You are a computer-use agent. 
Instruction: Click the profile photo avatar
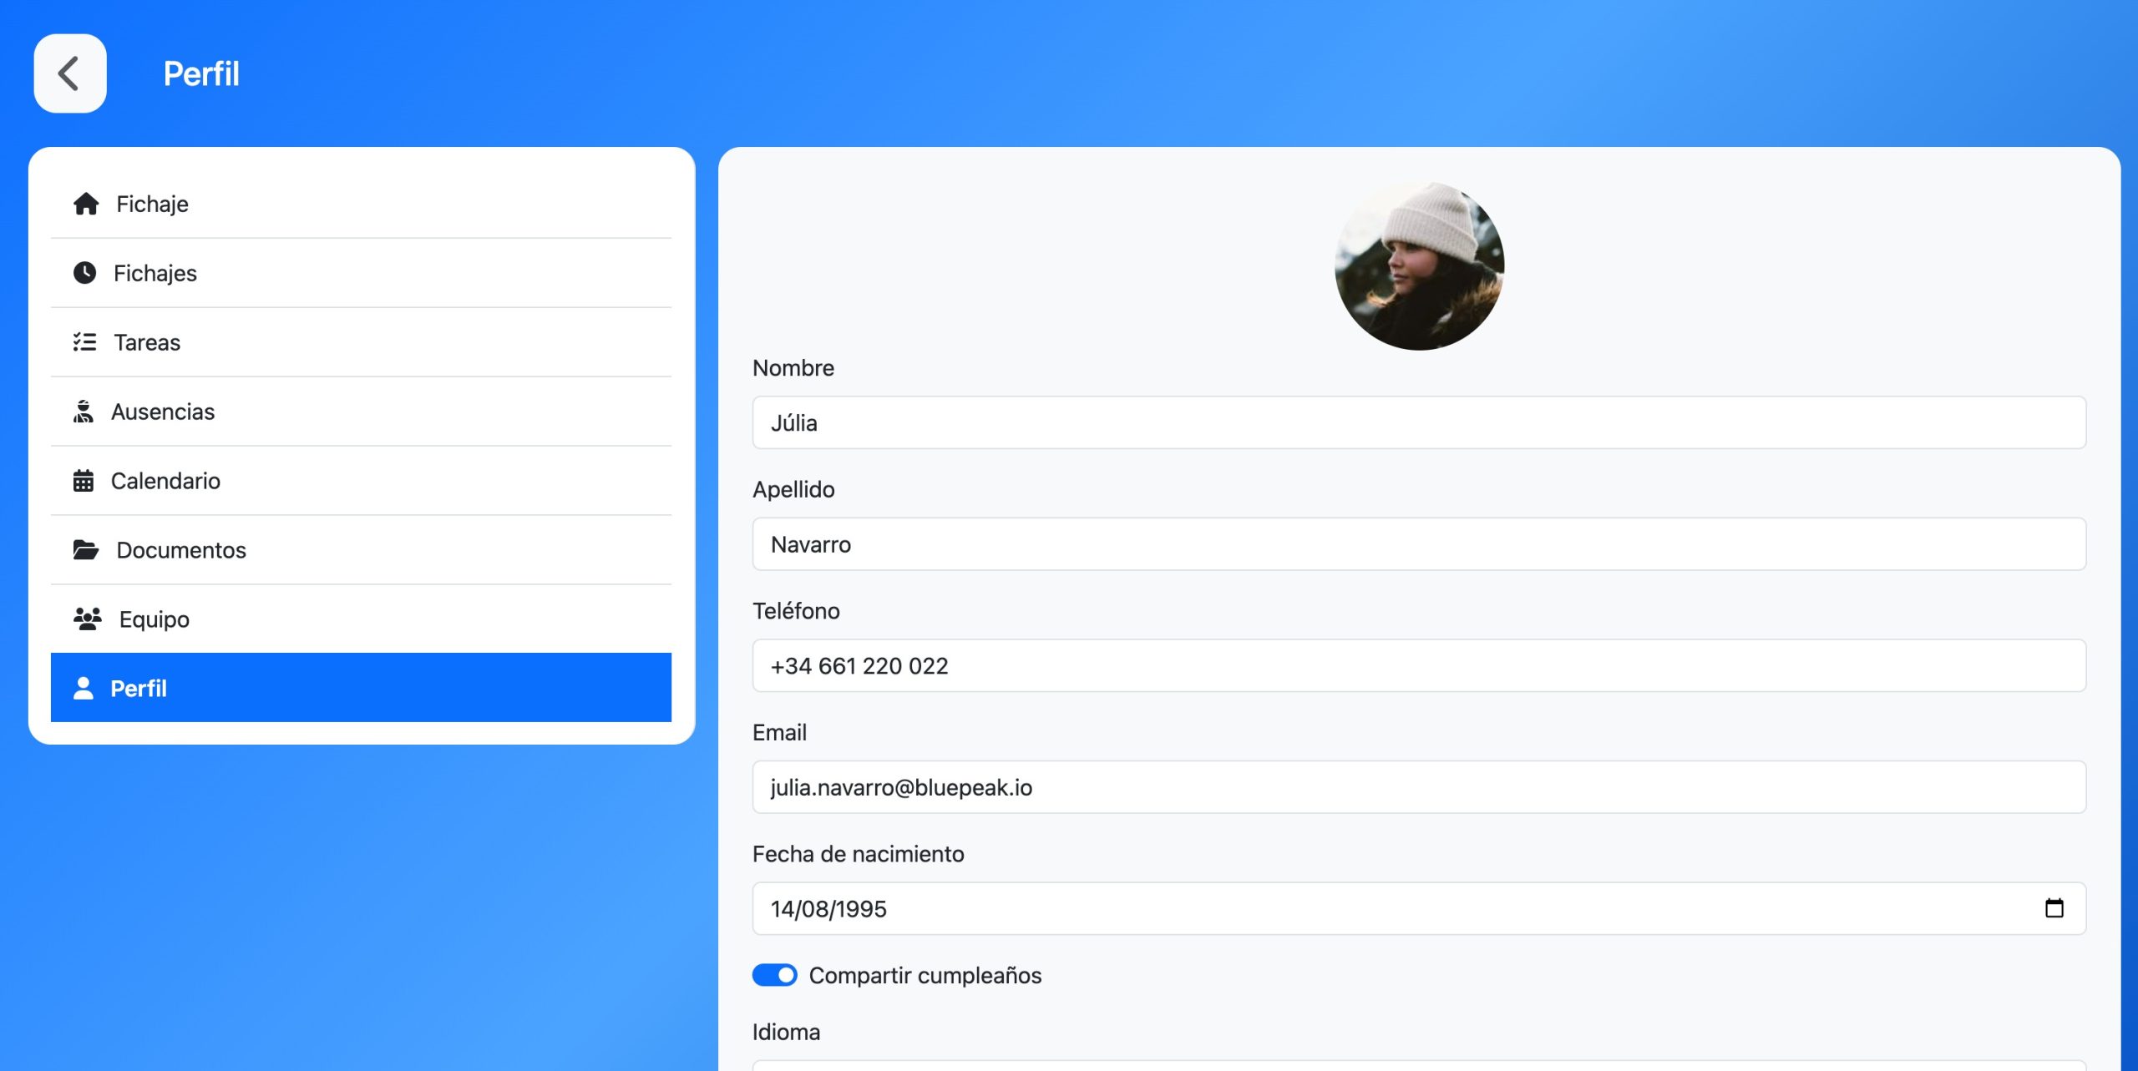1419,265
